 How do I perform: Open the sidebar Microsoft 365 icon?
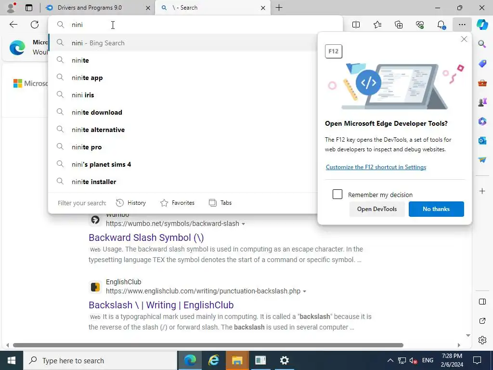482,121
